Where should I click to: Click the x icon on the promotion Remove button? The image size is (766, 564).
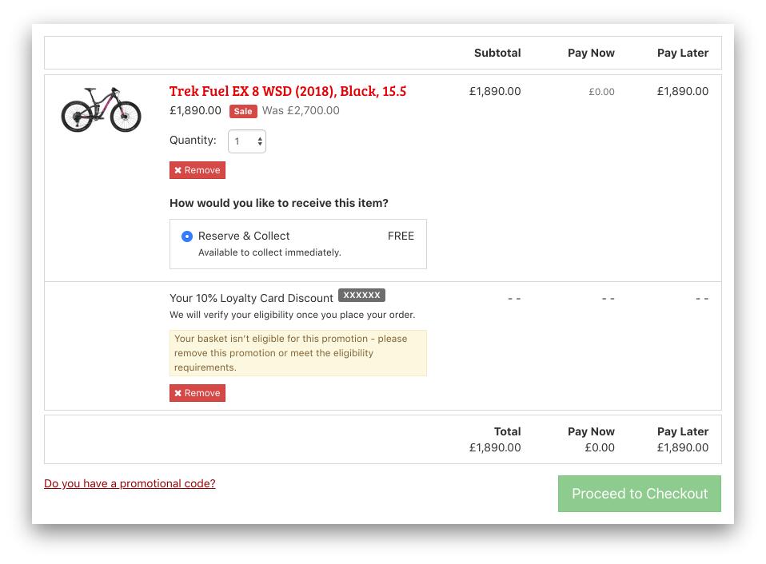click(178, 392)
